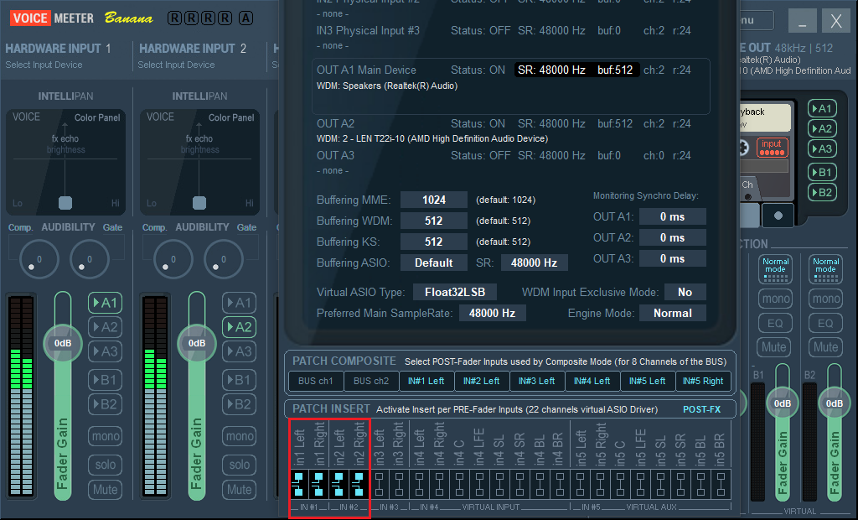The height and width of the screenshot is (520, 858).
Task: Click the Gate knob on Hardware Input 2
Action: coord(223,259)
